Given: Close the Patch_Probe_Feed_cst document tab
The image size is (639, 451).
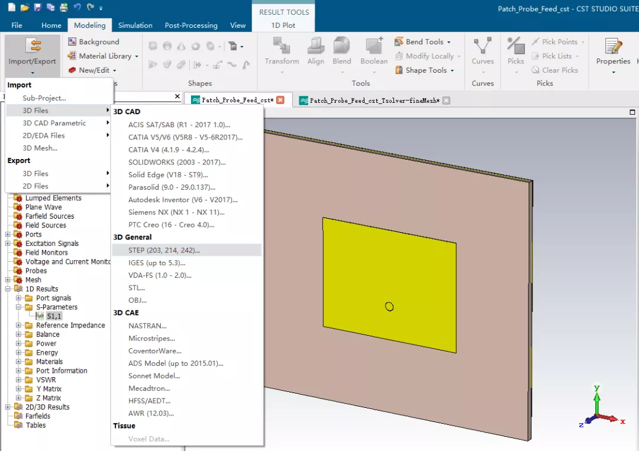Looking at the screenshot, I should (280, 100).
